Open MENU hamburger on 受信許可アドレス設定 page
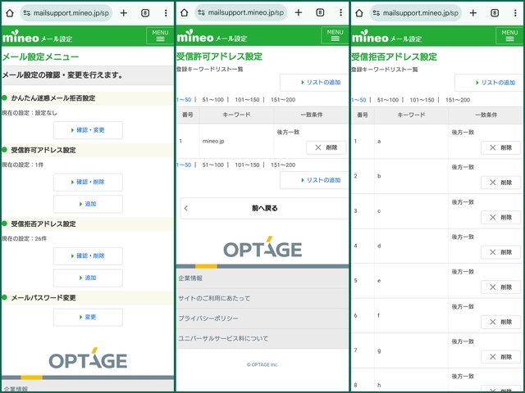The height and width of the screenshot is (393, 525). point(335,36)
